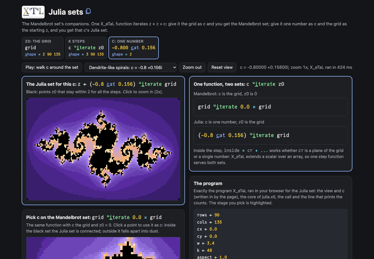Viewport: 374px width, 259px height.
Task: Click the 'Julia sets' page title
Action: [x=66, y=12]
